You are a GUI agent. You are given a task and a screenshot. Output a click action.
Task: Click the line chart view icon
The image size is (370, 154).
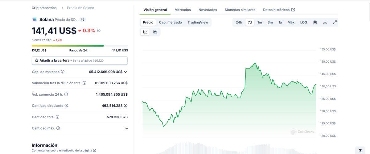[x=145, y=32]
